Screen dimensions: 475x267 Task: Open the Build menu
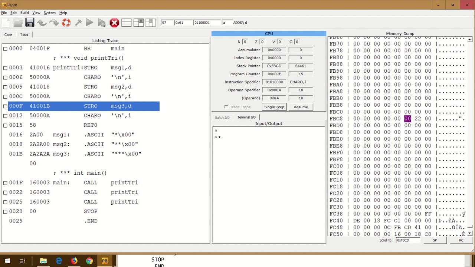(24, 13)
